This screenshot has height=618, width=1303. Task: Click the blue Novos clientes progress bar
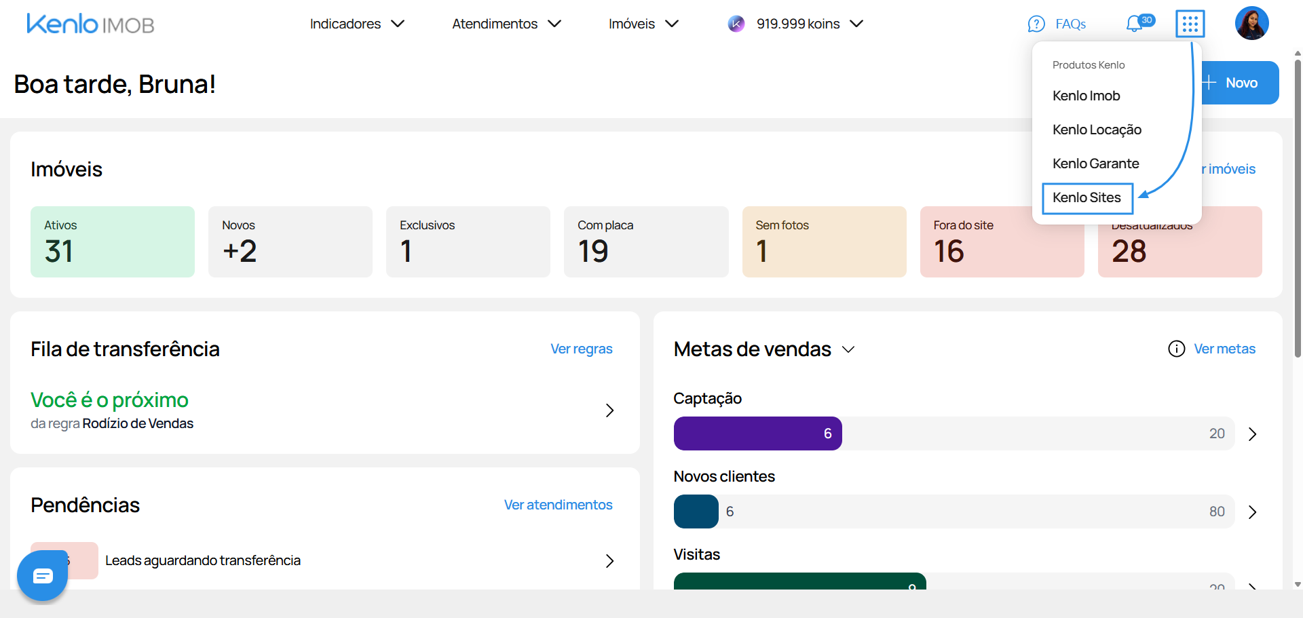[696, 511]
